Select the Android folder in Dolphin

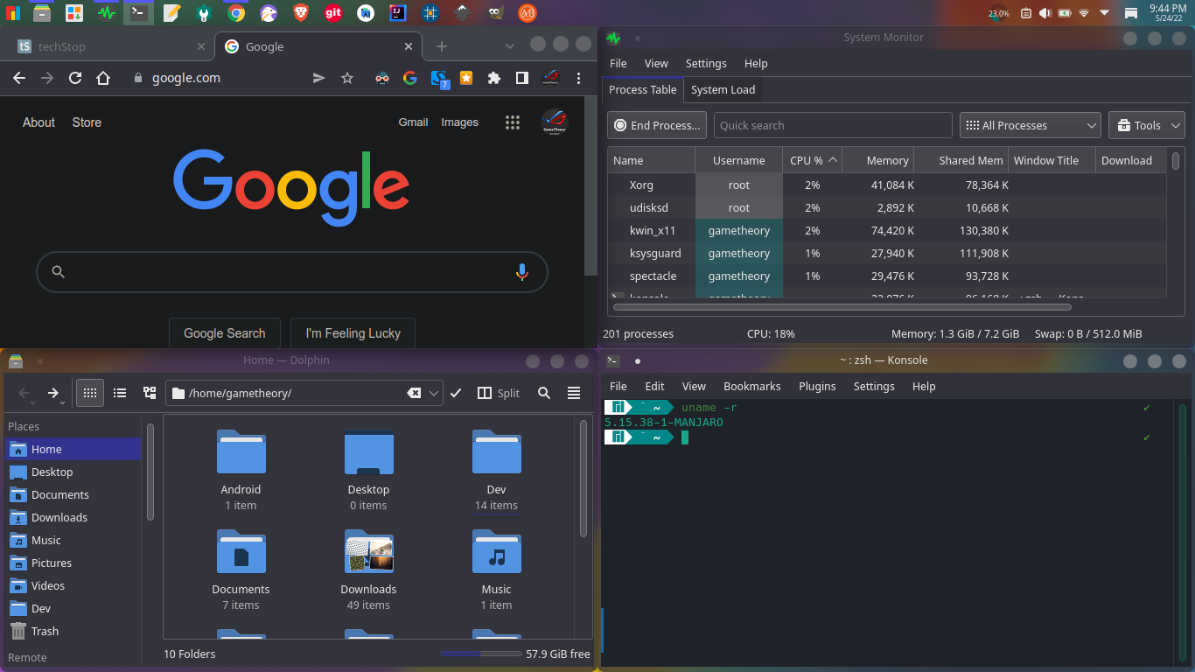pyautogui.click(x=241, y=471)
